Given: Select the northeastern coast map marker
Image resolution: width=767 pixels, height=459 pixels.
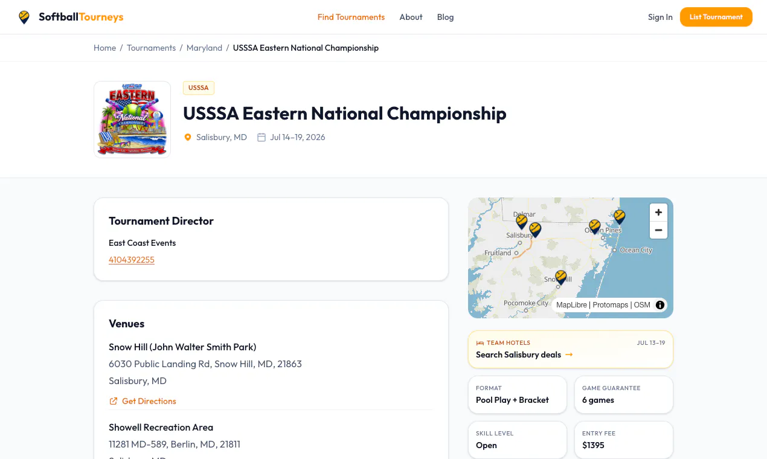Looking at the screenshot, I should 619,217.
